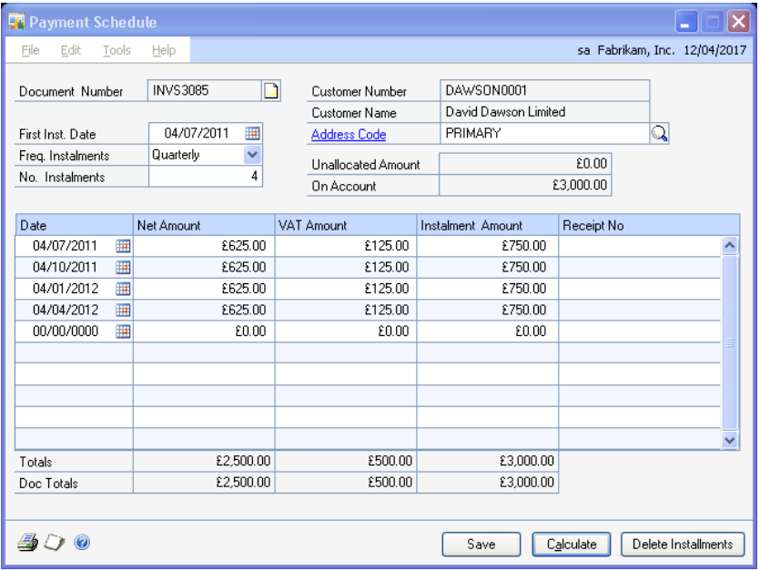Click the printer icon at bottom left
The width and height of the screenshot is (760, 571).
[x=26, y=544]
